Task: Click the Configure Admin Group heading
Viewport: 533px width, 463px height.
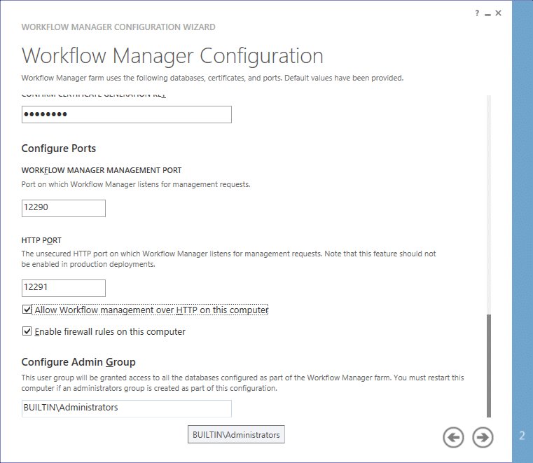Action: pyautogui.click(x=78, y=362)
